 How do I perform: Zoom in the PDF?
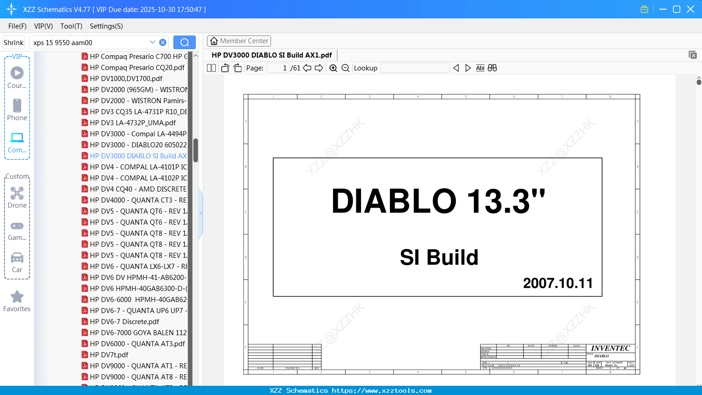[333, 68]
